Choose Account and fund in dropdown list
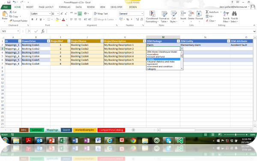 coord(164,57)
